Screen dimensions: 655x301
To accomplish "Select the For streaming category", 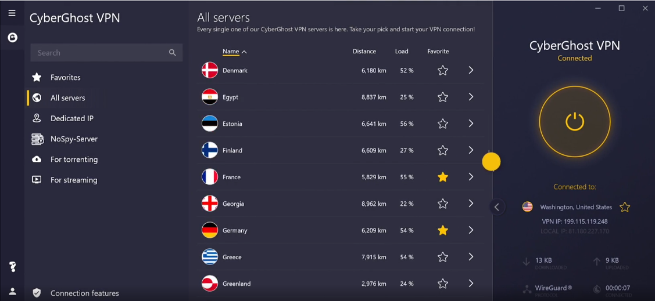I will [73, 180].
